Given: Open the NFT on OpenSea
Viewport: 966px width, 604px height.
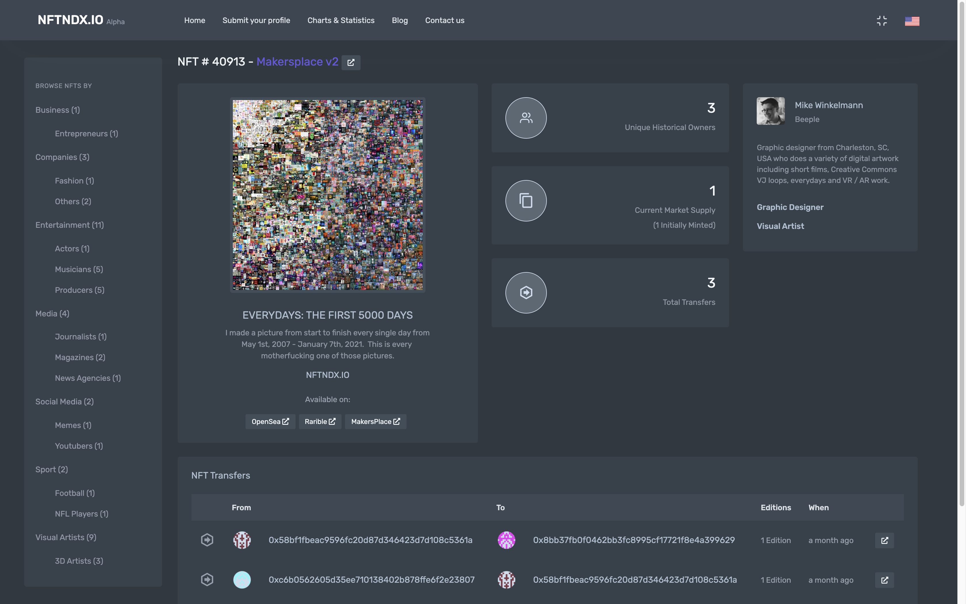Looking at the screenshot, I should (270, 421).
